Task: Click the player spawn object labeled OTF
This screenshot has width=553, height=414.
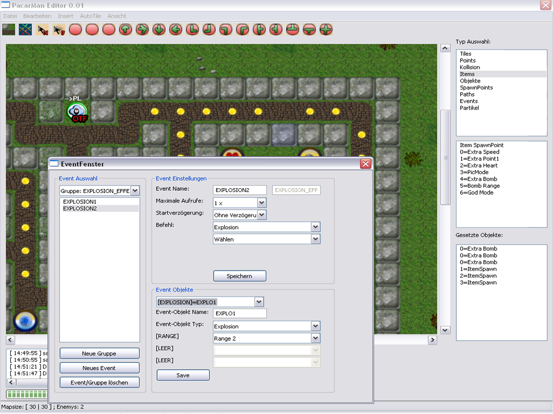Action: [77, 112]
